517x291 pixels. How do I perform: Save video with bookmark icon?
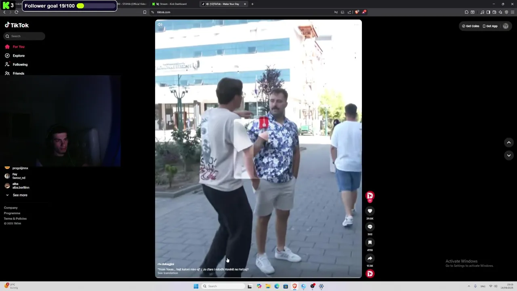pos(370,242)
